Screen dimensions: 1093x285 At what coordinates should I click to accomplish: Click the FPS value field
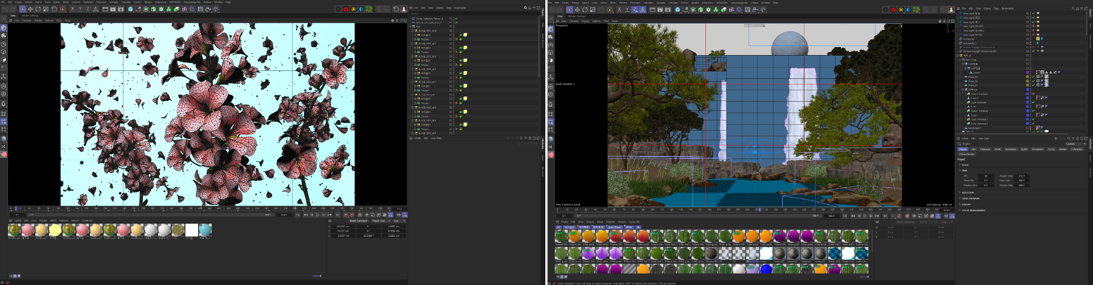986,176
